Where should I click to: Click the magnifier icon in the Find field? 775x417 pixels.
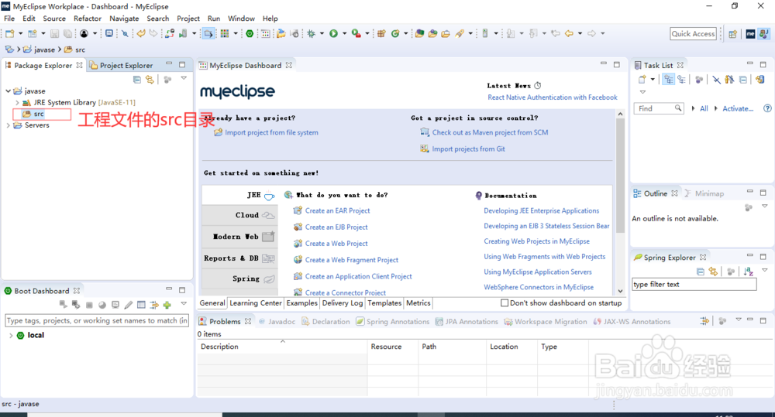(x=678, y=108)
